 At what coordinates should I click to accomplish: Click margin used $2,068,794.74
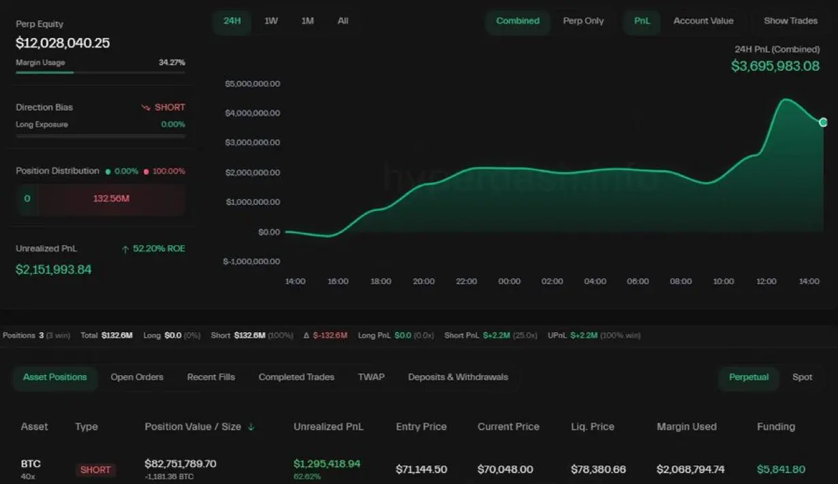pyautogui.click(x=691, y=469)
